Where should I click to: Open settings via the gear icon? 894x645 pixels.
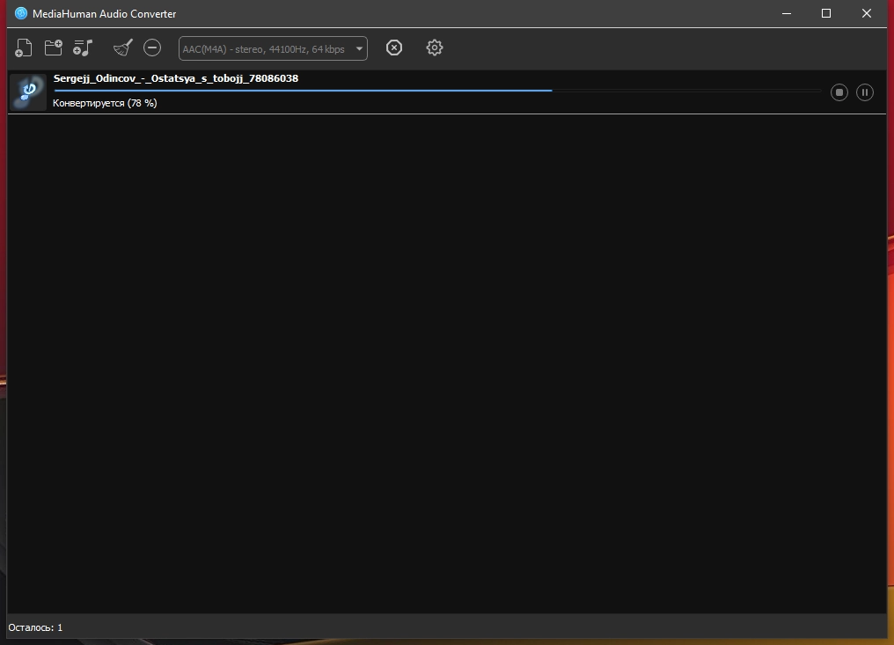pos(435,48)
